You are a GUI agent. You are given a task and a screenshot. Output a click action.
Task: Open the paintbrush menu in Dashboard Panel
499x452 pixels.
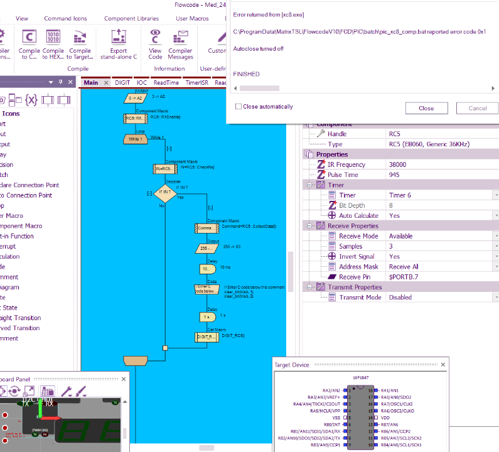(81, 391)
